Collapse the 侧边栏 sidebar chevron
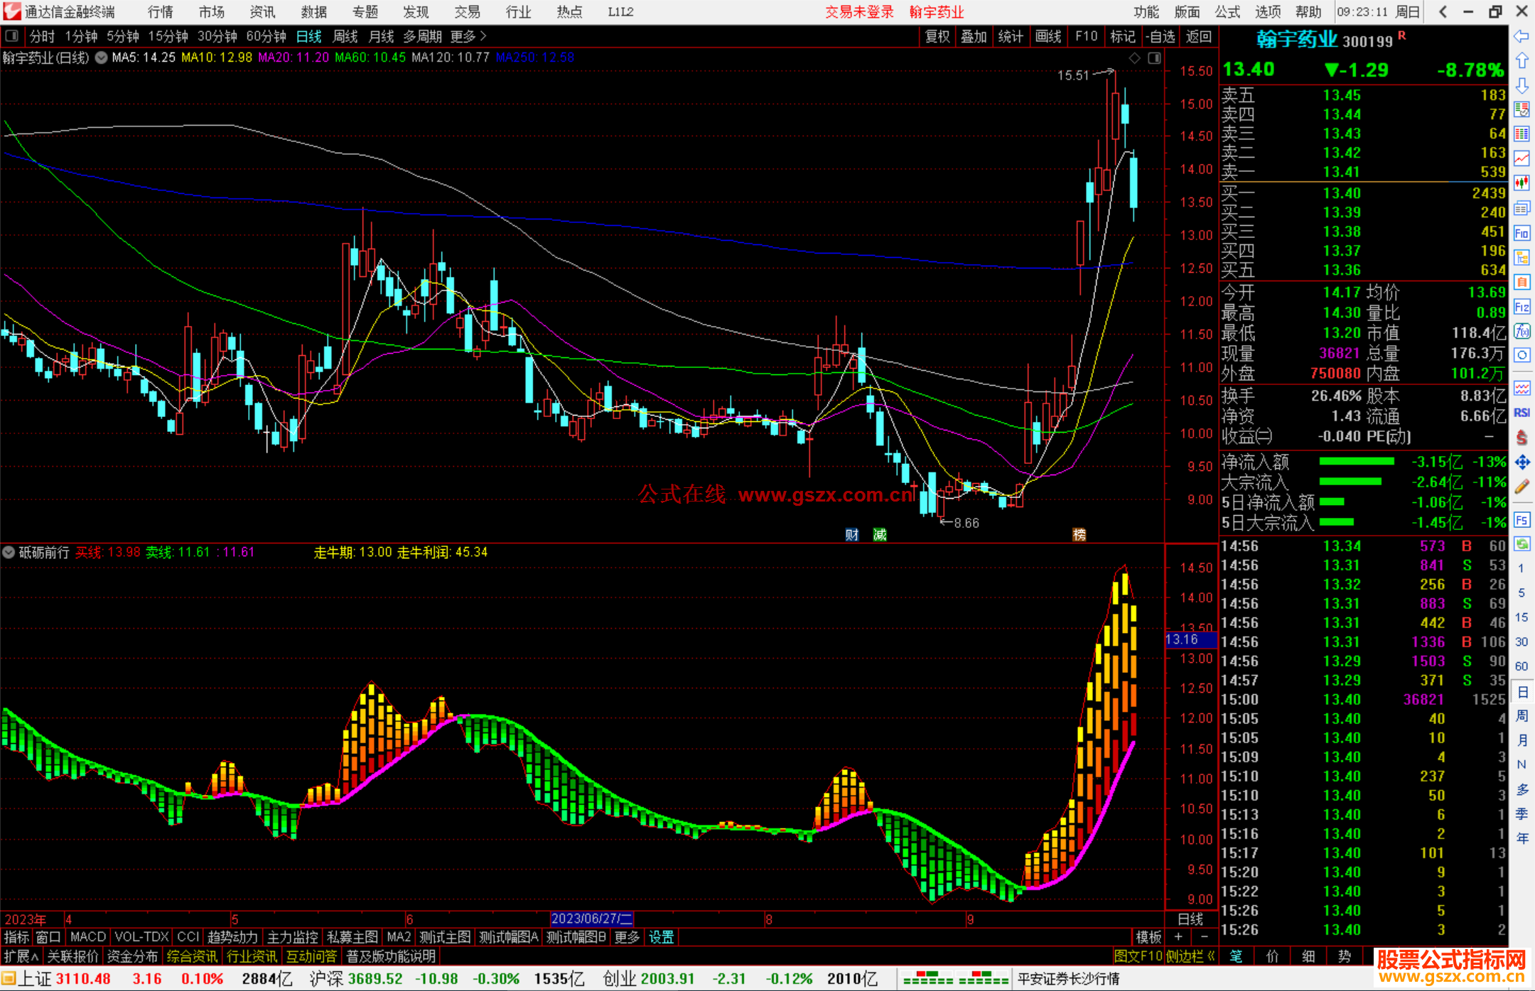The width and height of the screenshot is (1535, 991). 1211,956
